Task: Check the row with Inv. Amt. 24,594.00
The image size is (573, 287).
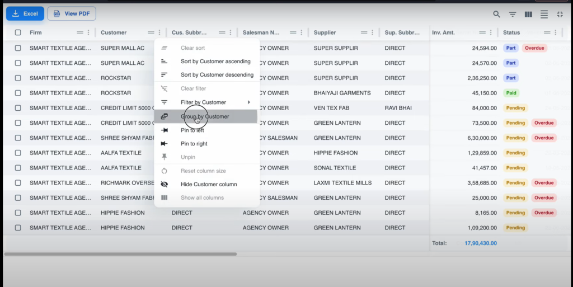Action: (x=18, y=48)
